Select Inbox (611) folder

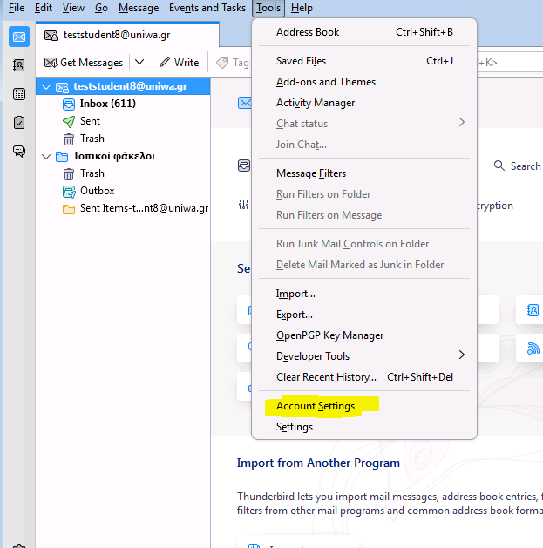pyautogui.click(x=123, y=104)
